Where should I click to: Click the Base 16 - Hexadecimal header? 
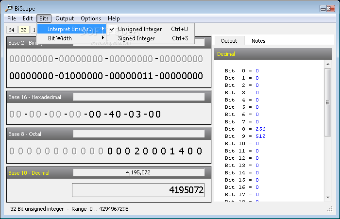tap(34, 97)
